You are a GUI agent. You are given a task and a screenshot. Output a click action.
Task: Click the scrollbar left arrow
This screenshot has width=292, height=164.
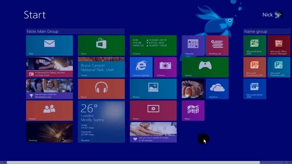tap(4, 163)
